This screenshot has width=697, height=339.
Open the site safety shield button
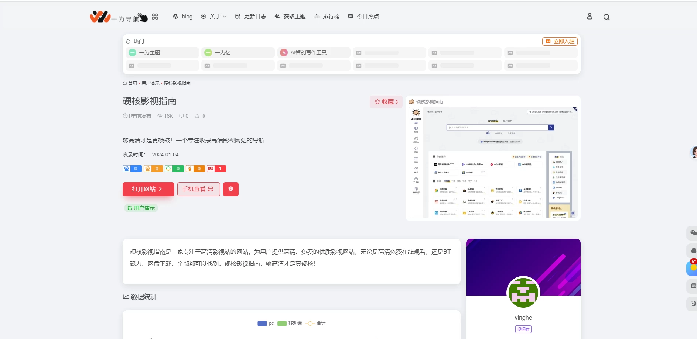point(231,189)
